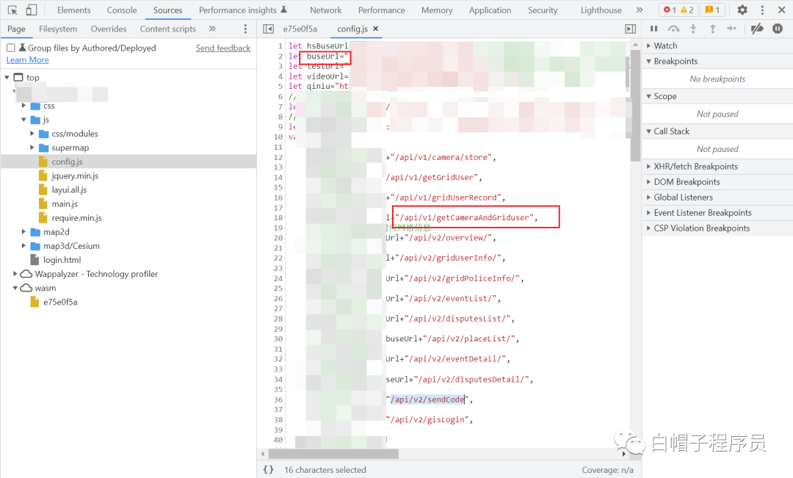Switch to the Memory tab
Screen dimensions: 793x478
coord(437,10)
